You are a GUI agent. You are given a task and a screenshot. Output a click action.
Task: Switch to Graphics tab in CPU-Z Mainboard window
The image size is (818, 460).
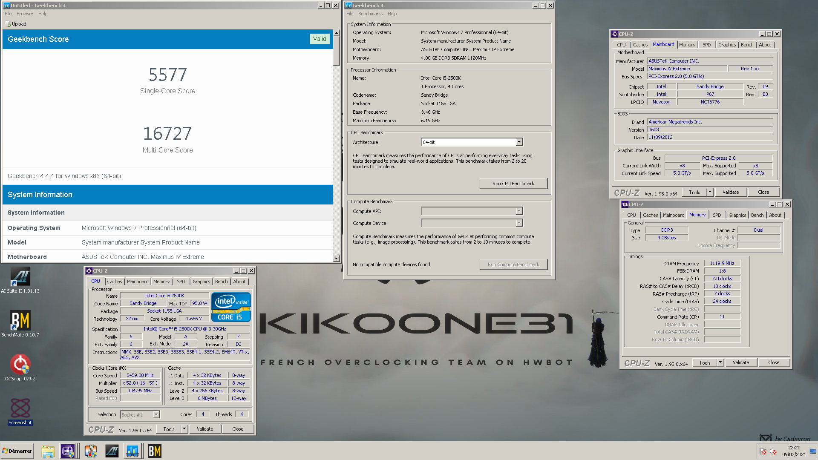click(727, 45)
